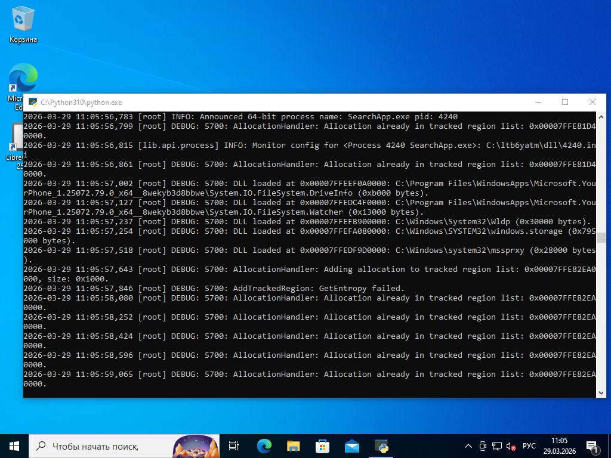The height and width of the screenshot is (458, 611).
Task: Open the Mail app from the taskbar
Action: (351, 445)
